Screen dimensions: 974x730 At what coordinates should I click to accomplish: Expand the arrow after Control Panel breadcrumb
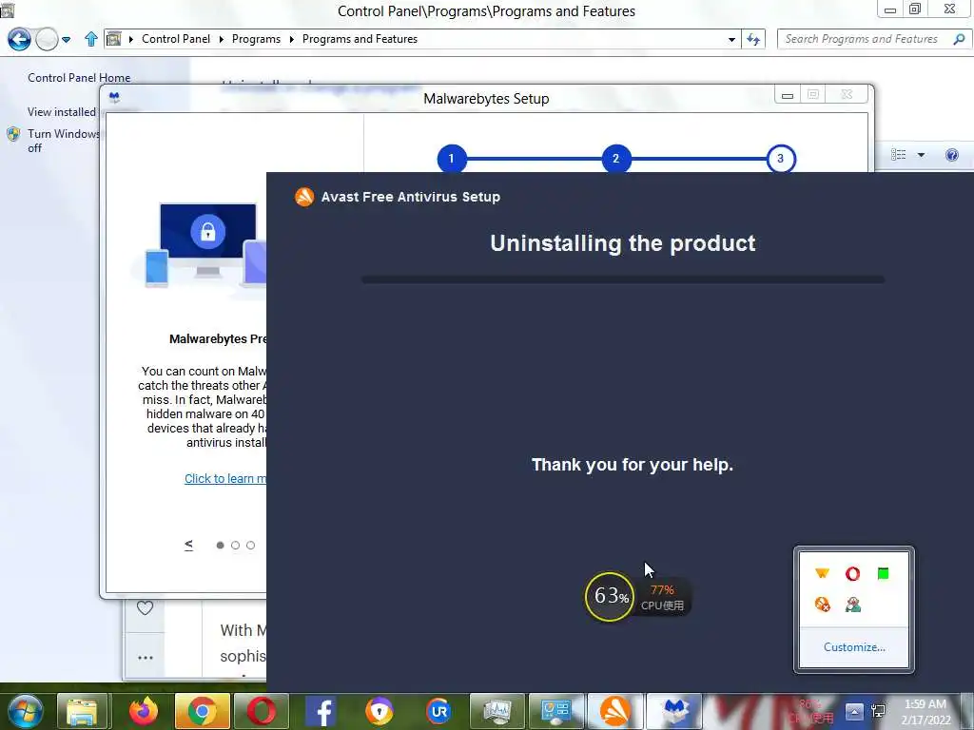(x=221, y=39)
